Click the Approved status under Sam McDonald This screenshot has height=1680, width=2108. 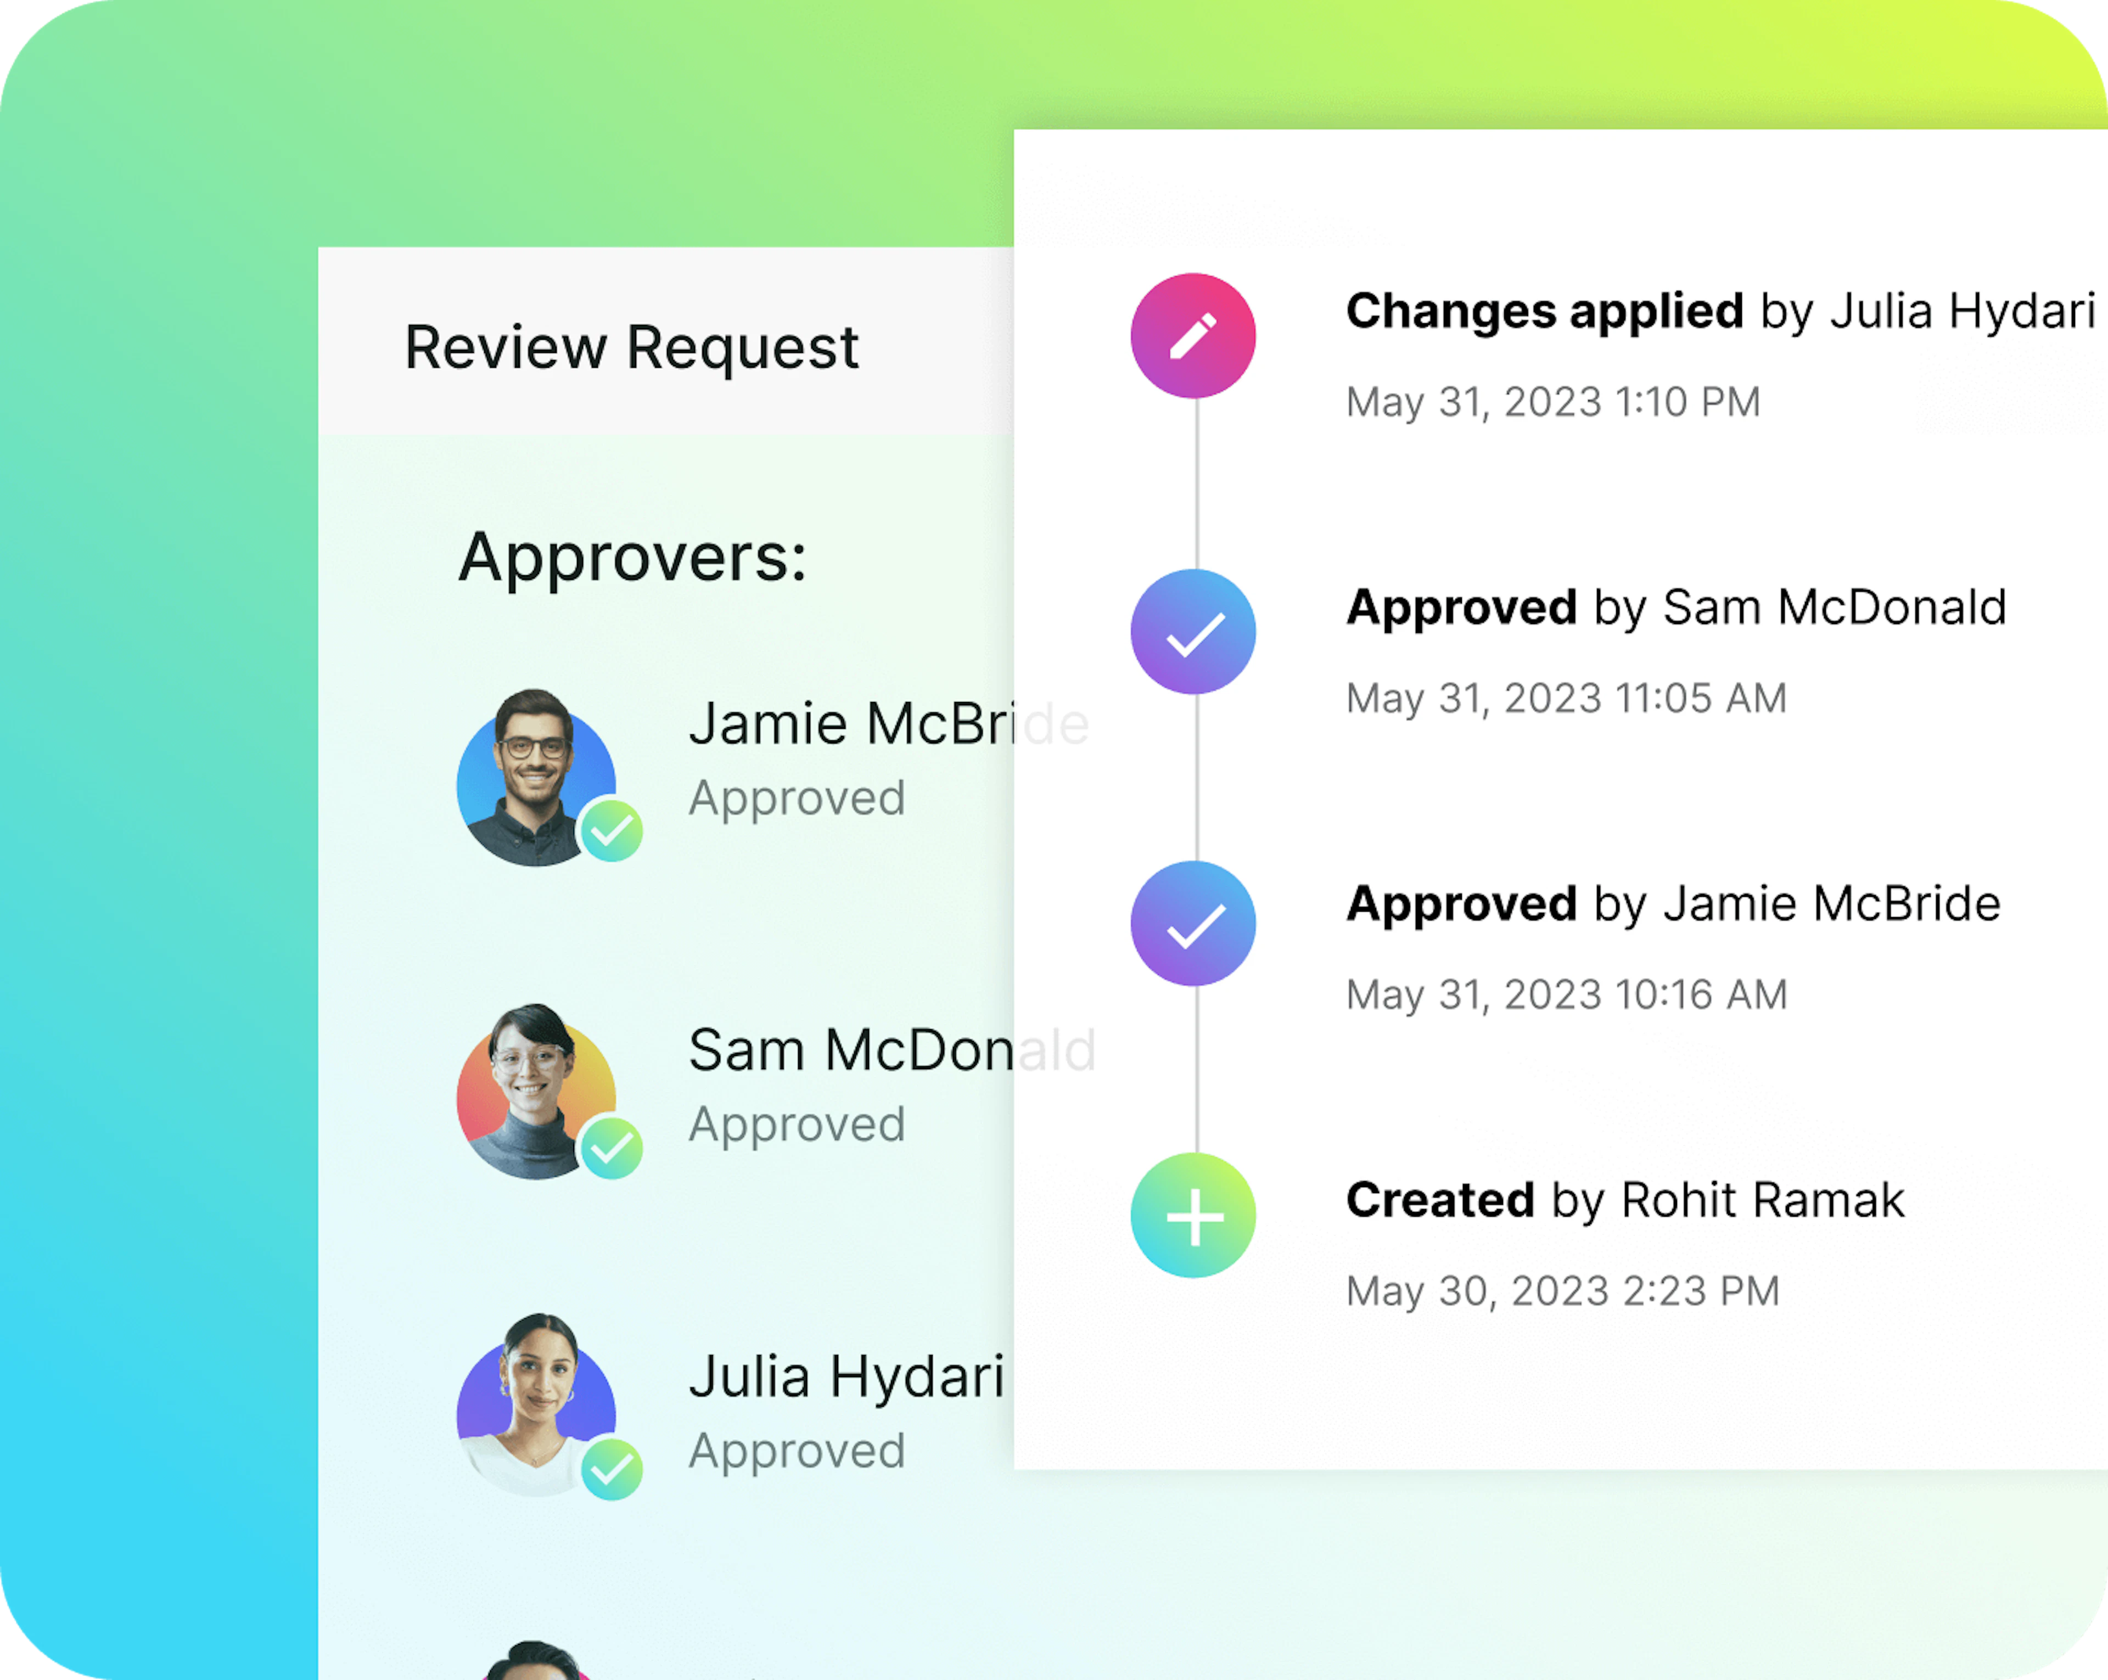(x=797, y=1124)
